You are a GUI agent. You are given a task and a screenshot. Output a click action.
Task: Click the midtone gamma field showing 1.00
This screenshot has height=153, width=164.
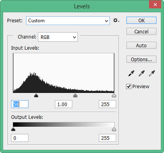64,104
